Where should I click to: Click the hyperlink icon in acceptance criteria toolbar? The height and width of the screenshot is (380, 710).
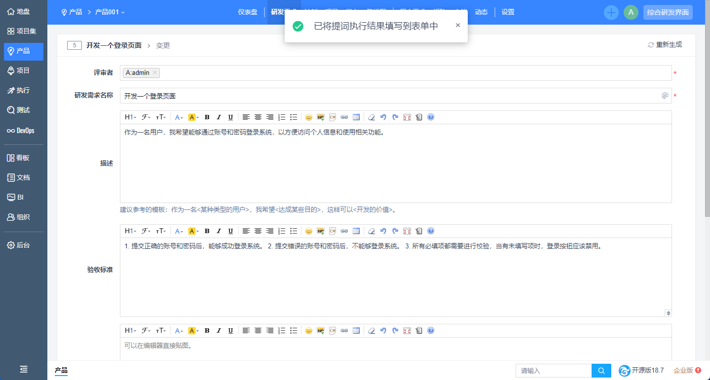(344, 231)
